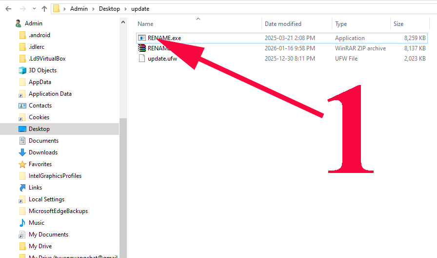Click the Back navigation arrow
The width and height of the screenshot is (437, 258).
coord(8,9)
